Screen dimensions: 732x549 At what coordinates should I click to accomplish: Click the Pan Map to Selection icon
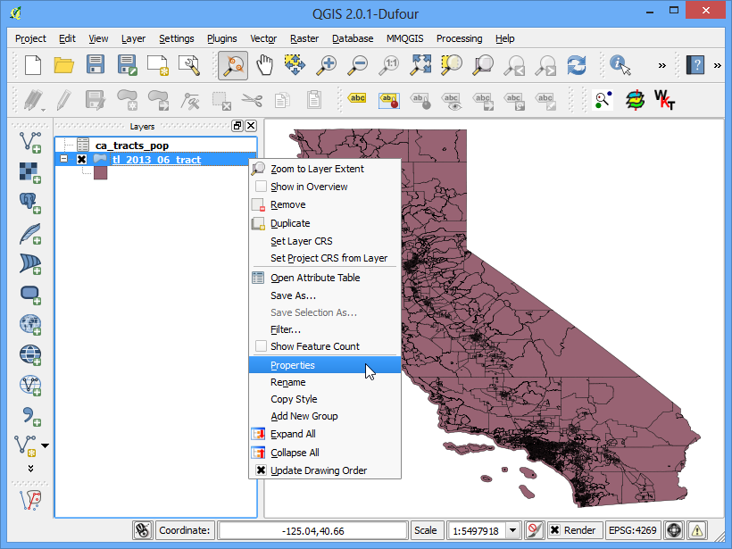click(x=295, y=65)
